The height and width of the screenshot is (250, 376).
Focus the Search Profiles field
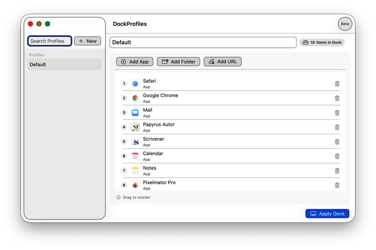[x=49, y=41]
